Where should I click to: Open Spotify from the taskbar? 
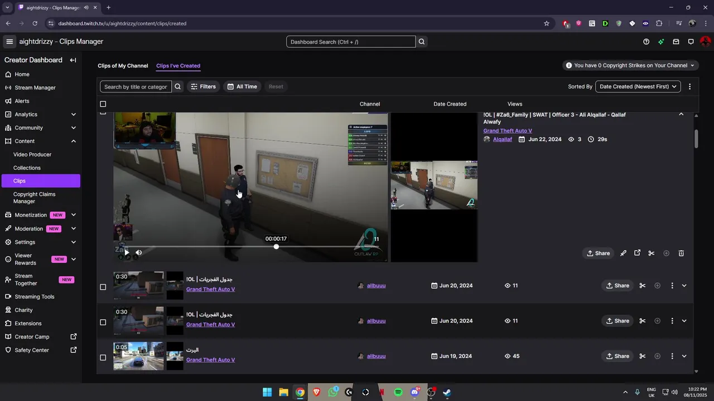tap(398, 392)
